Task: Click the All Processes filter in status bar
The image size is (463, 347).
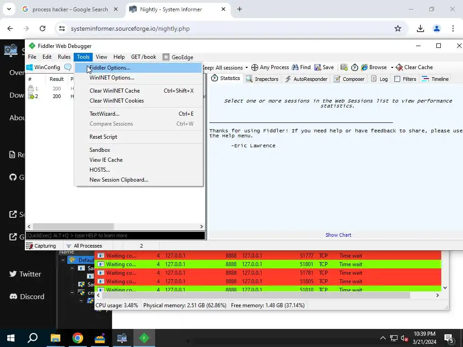Action: tap(84, 246)
